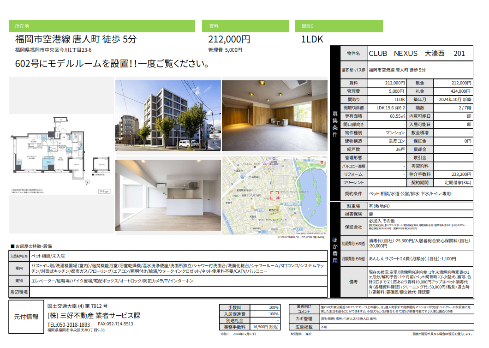Select the 契約期間 value 定期借家(3年)
The image size is (489, 348).
tap(458, 183)
